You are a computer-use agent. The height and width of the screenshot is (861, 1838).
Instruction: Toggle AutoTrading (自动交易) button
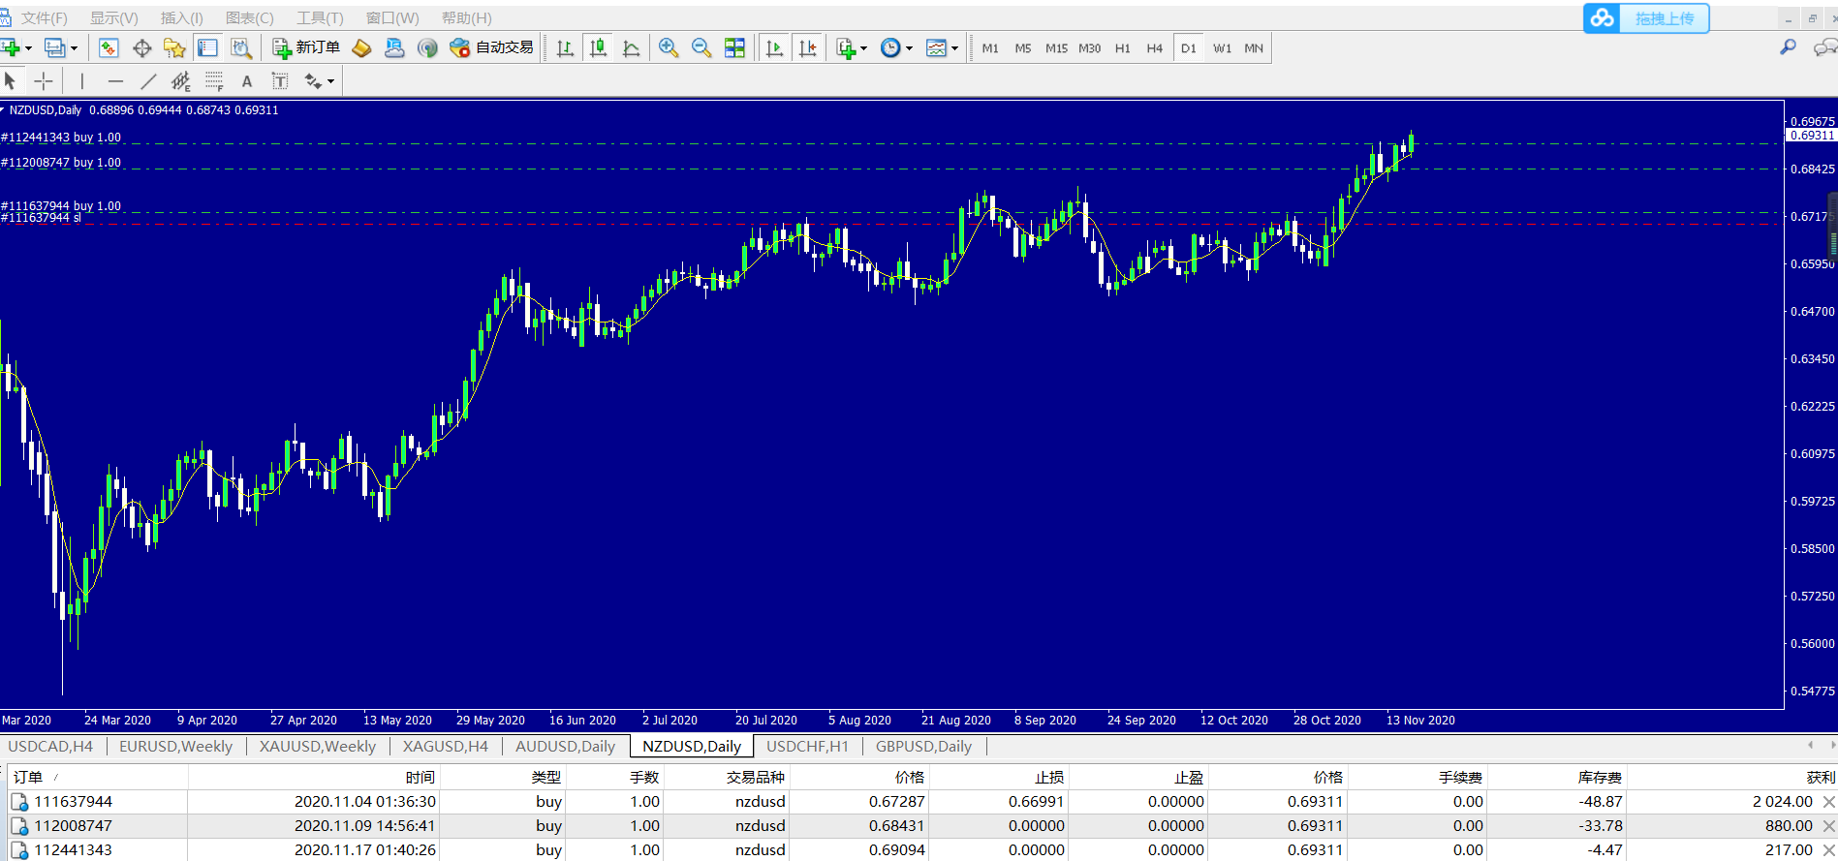pos(492,47)
